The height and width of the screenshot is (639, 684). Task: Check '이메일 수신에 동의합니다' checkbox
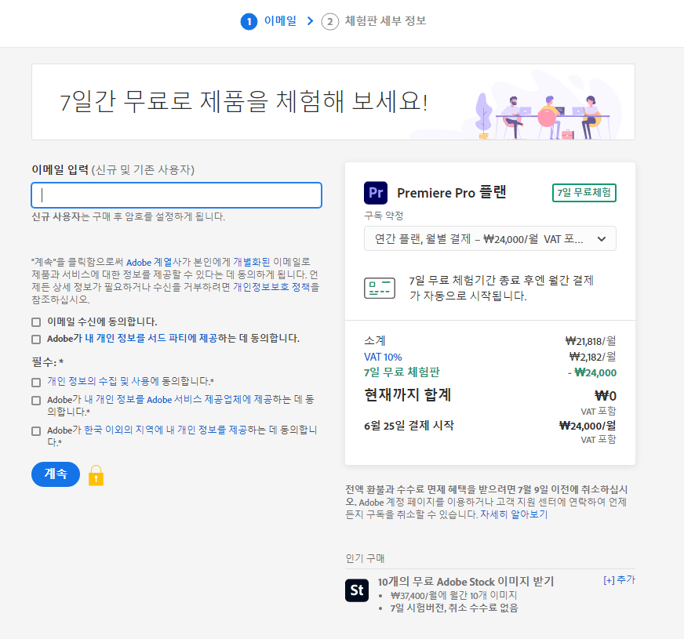[36, 322]
